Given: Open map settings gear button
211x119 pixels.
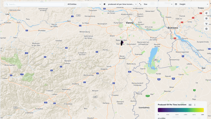Looking at the screenshot, I should (x=206, y=29).
